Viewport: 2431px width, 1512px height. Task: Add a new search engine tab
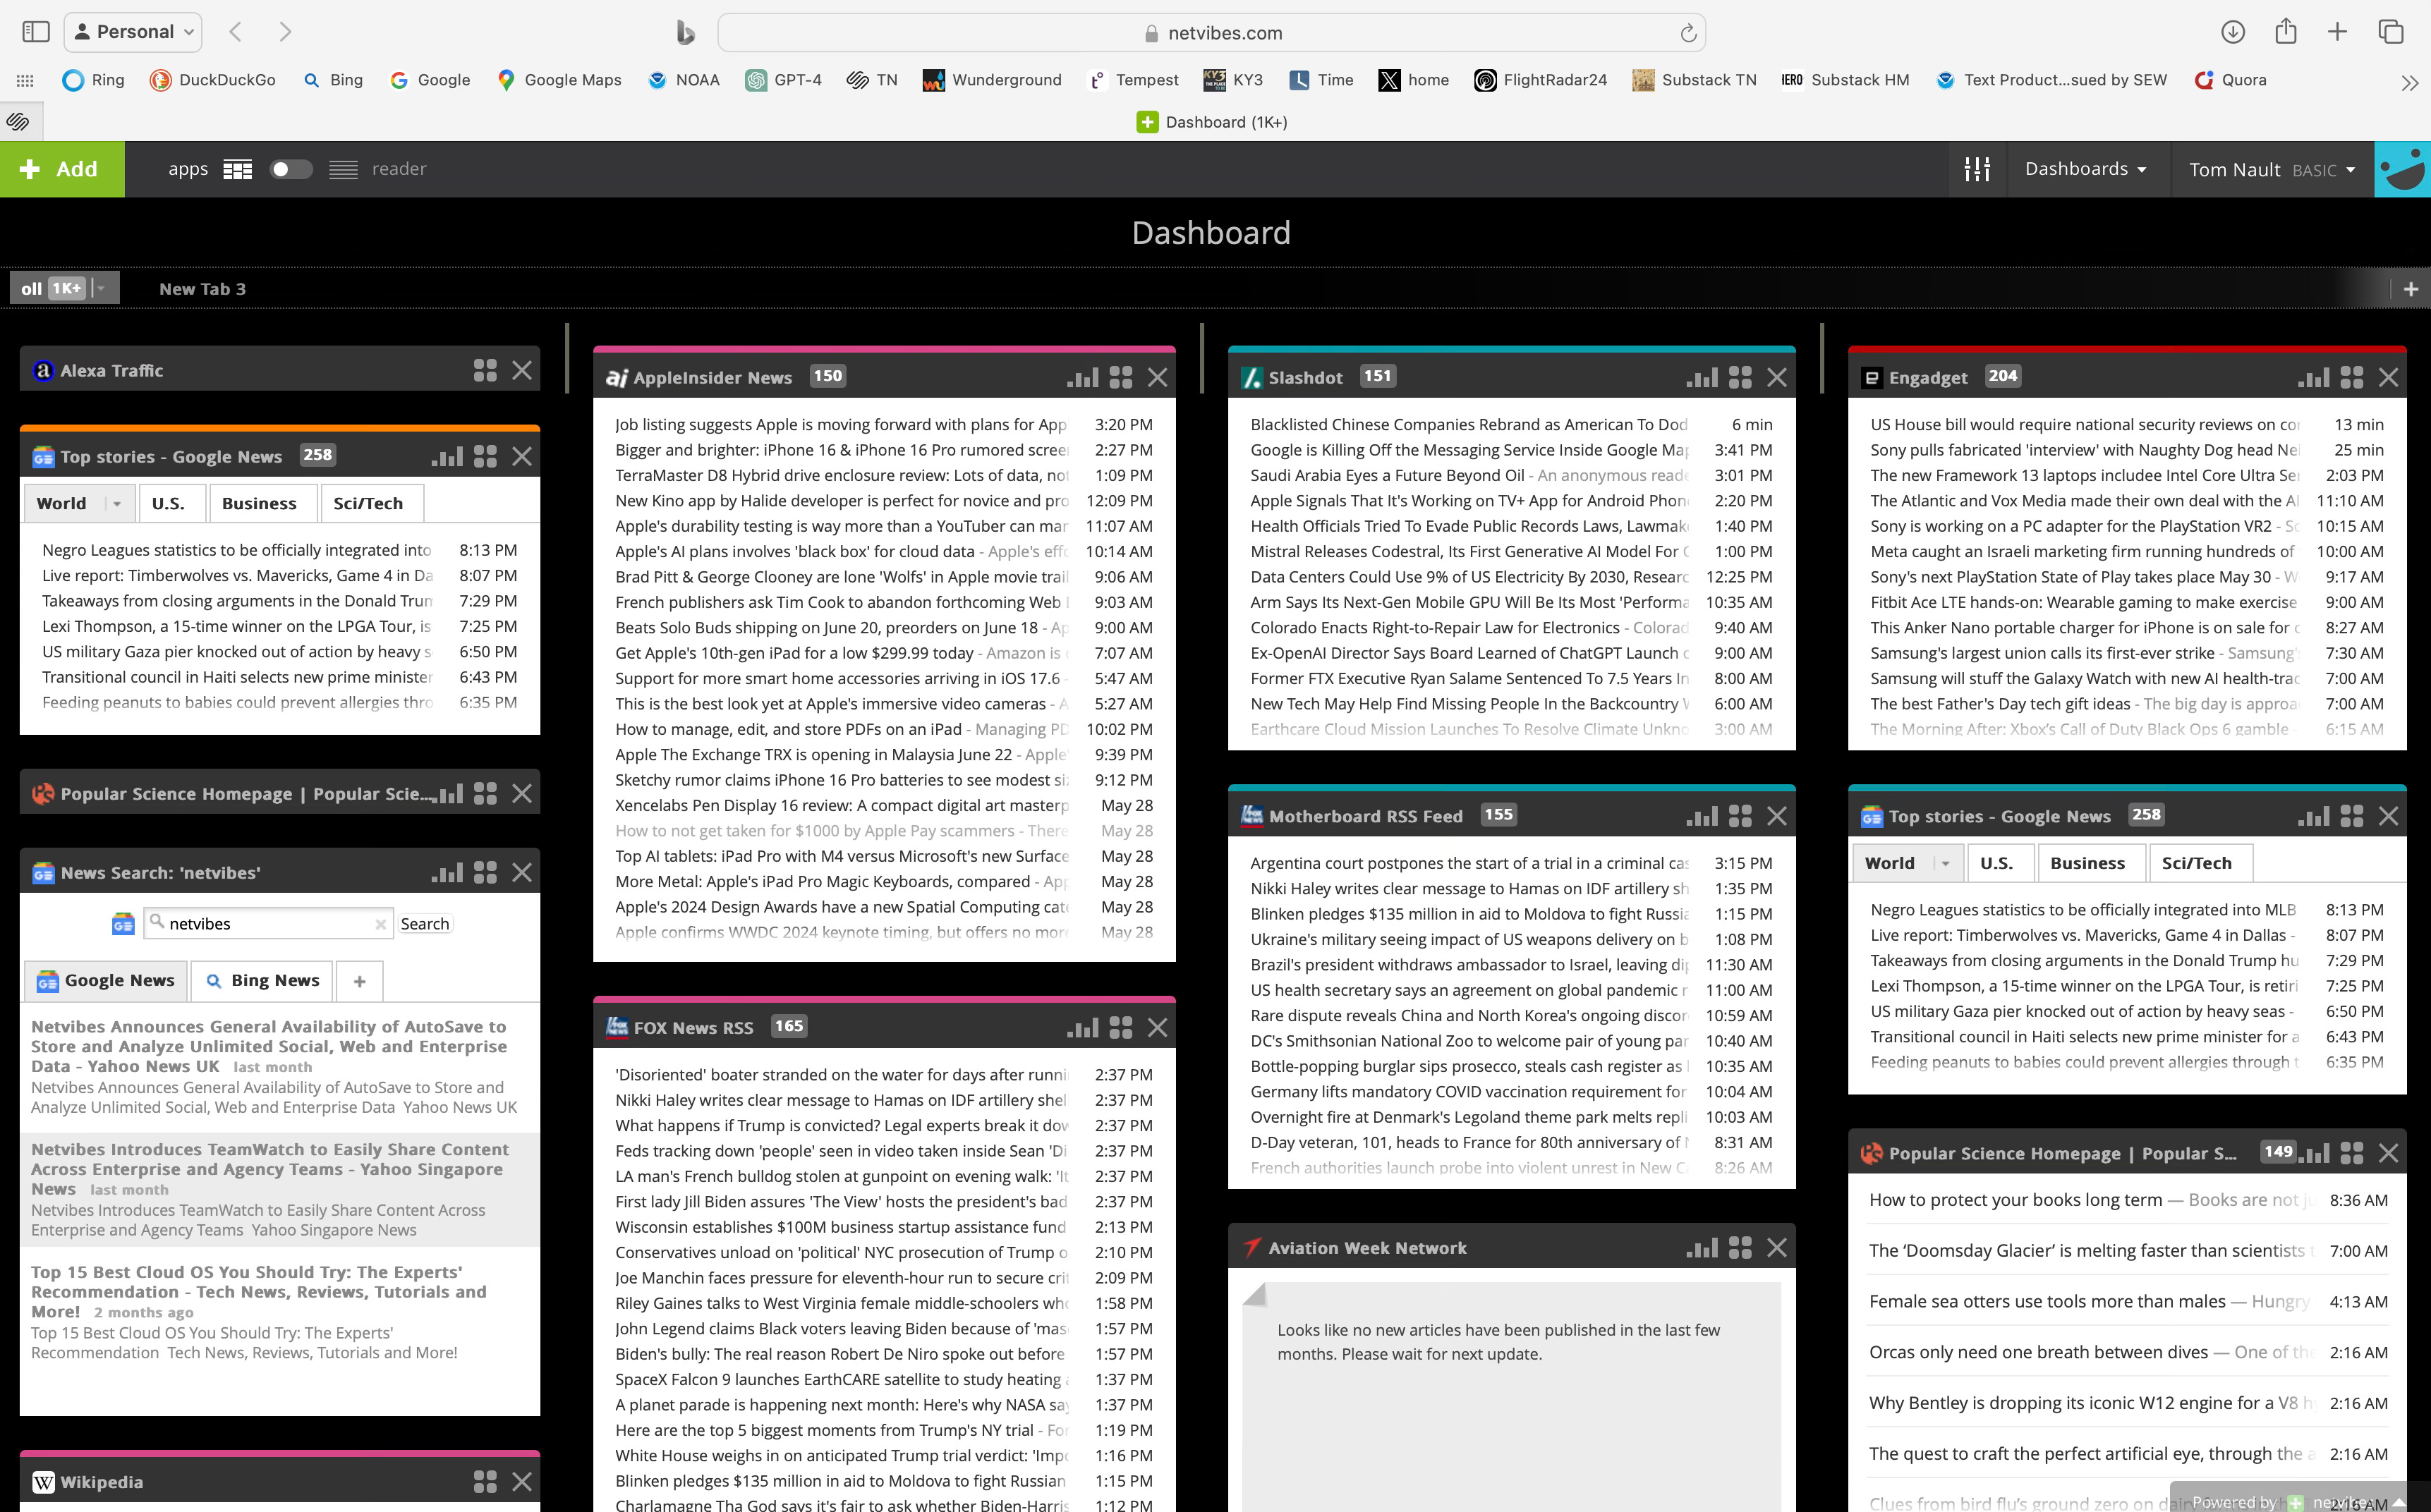[360, 981]
